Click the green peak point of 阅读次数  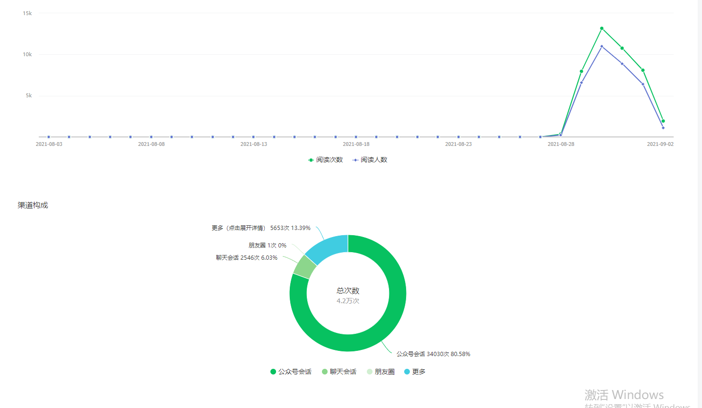pos(602,29)
